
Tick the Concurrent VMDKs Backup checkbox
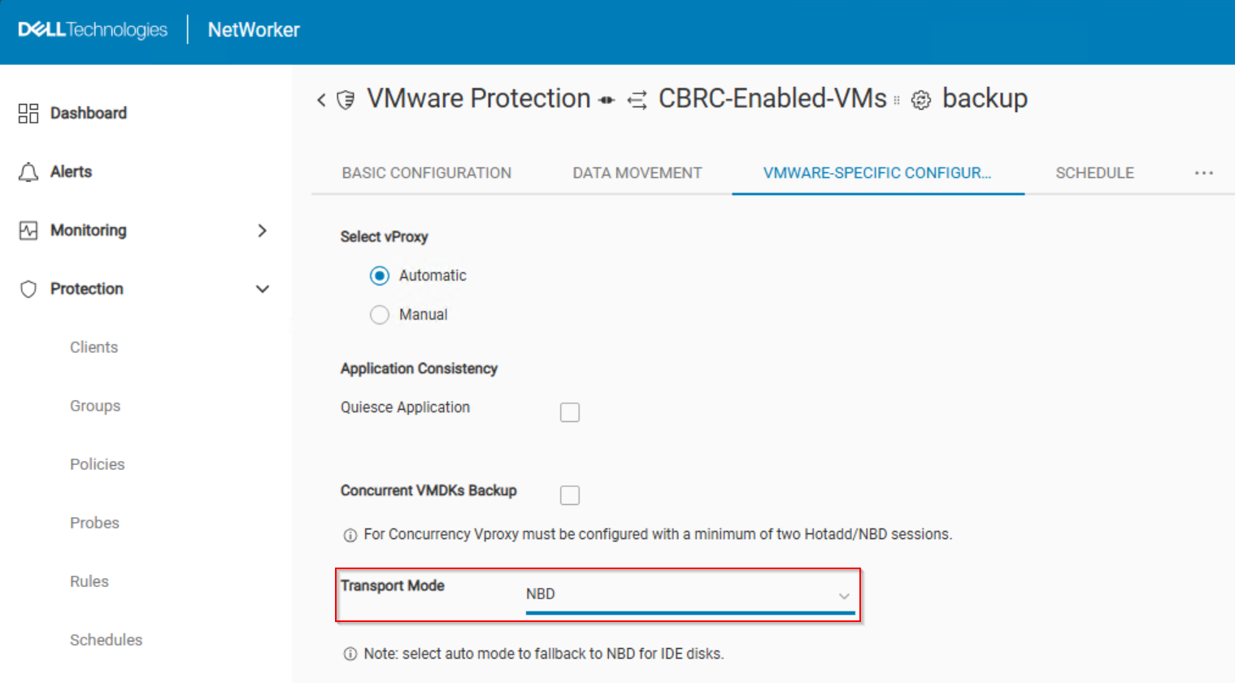[570, 495]
